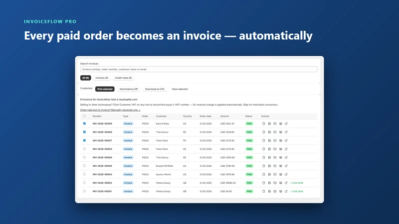The width and height of the screenshot is (399, 224).
Task: Click green sent date in INV-2026-00001 row
Action: tap(296, 191)
